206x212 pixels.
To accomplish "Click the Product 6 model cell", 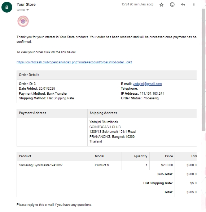I will pyautogui.click(x=107, y=165).
